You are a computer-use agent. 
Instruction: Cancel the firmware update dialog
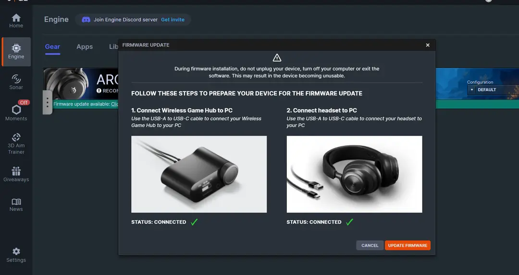[370, 245]
